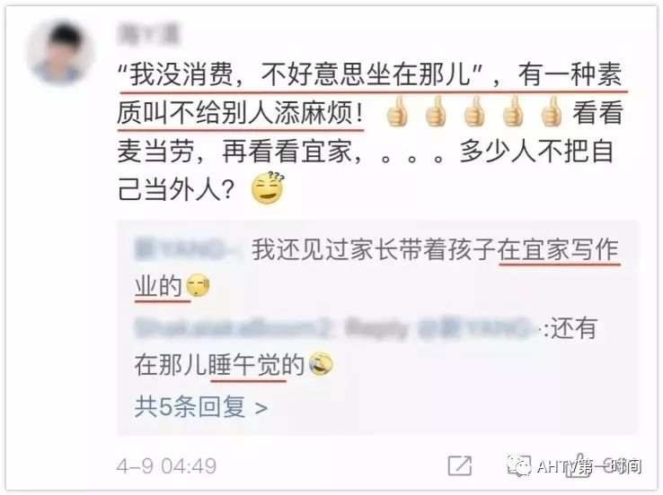
Task: Expand the 共5条回复 replies link
Action: (x=201, y=407)
